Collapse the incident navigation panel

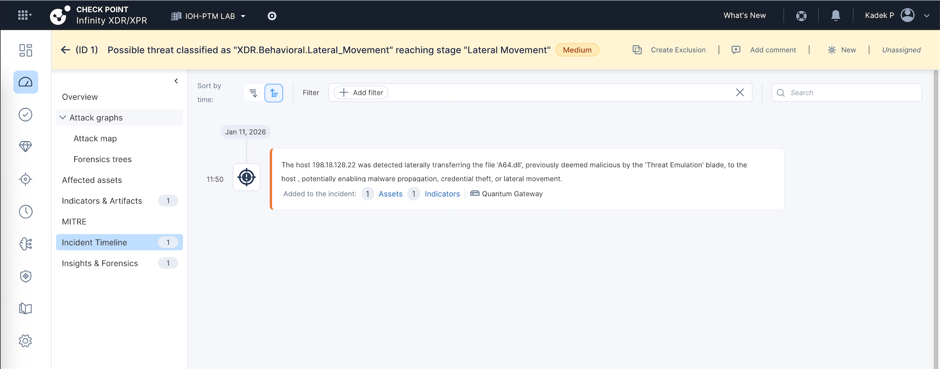coord(176,81)
